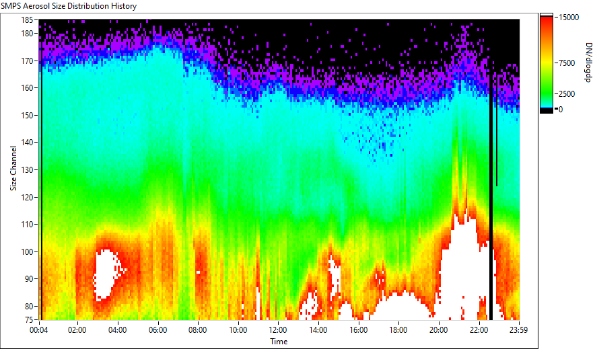This screenshot has width=595, height=349.
Task: Click the 00:04 time axis tick
Action: point(39,330)
